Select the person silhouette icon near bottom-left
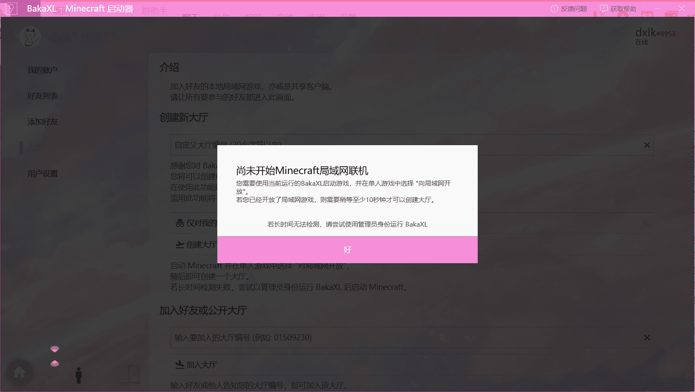The width and height of the screenshot is (695, 392). pyautogui.click(x=78, y=375)
